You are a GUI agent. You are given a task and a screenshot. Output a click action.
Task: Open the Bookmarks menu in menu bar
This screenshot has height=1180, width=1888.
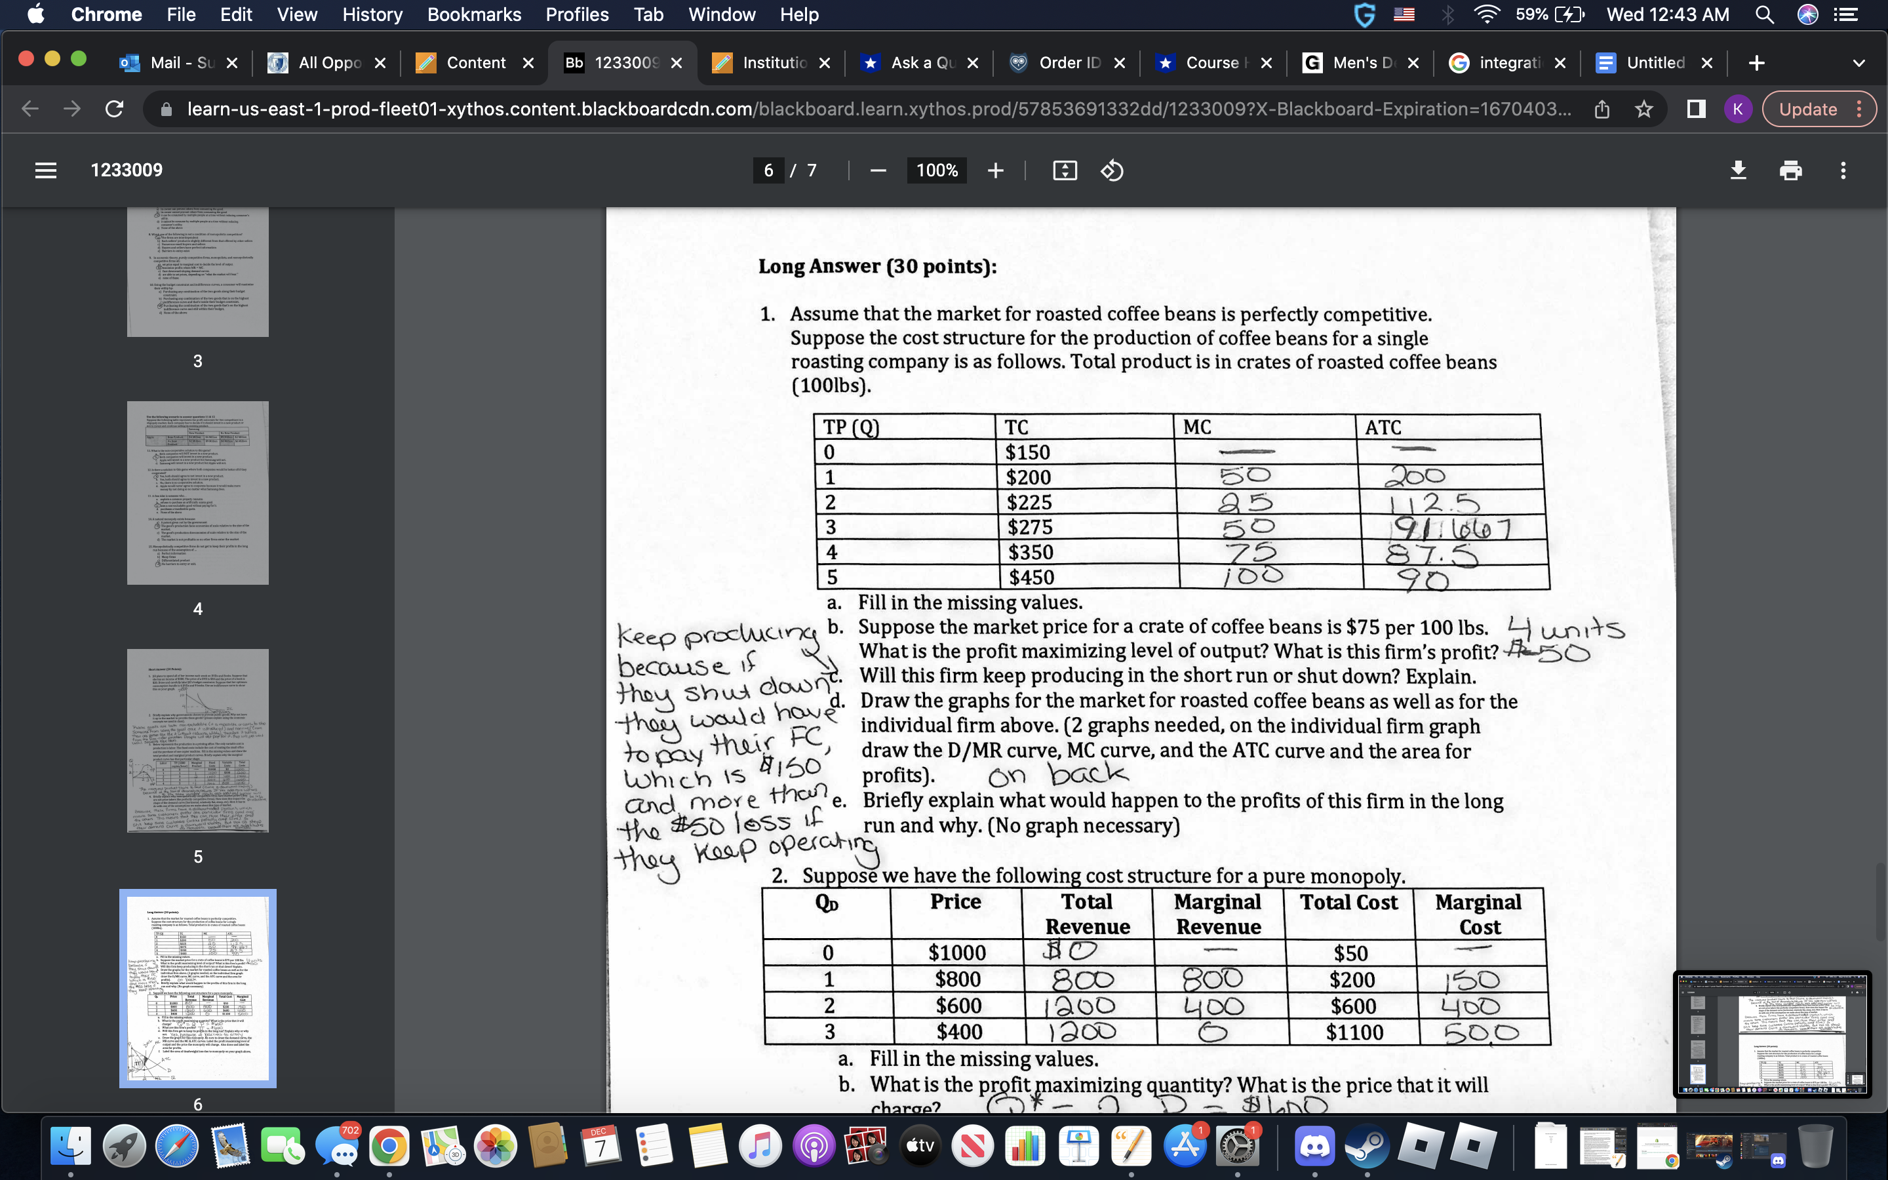click(473, 14)
